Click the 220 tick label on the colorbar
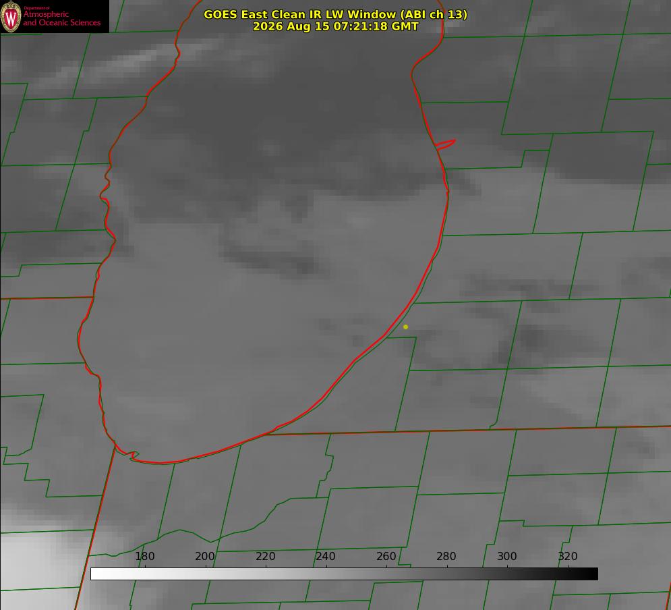Screen dimensions: 671x610 (265, 556)
